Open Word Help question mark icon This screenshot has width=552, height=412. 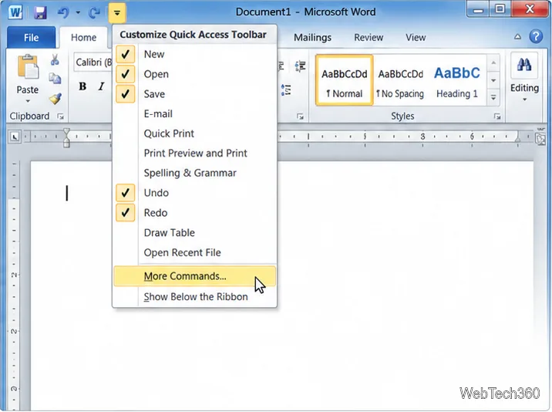pos(536,36)
